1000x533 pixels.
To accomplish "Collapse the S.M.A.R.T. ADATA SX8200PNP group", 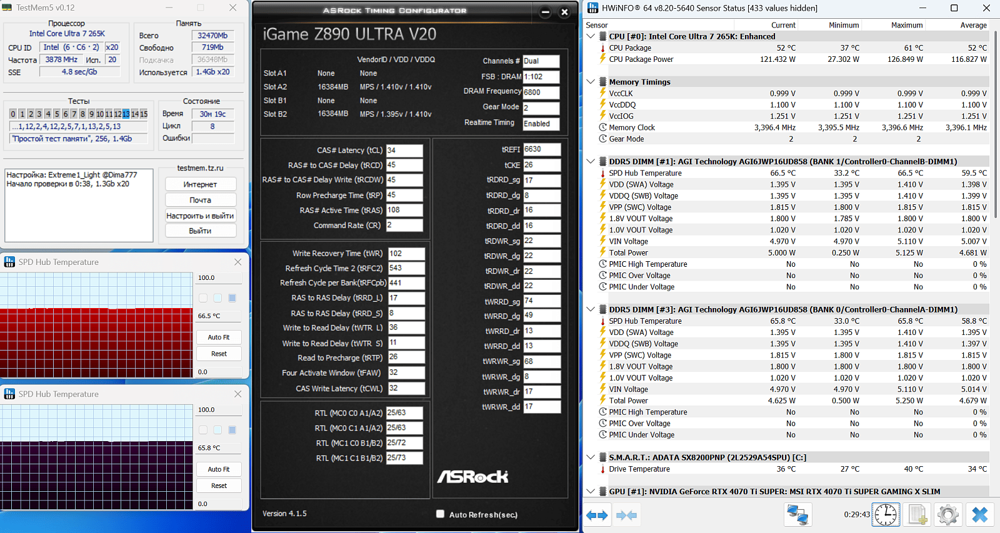I will (x=591, y=457).
